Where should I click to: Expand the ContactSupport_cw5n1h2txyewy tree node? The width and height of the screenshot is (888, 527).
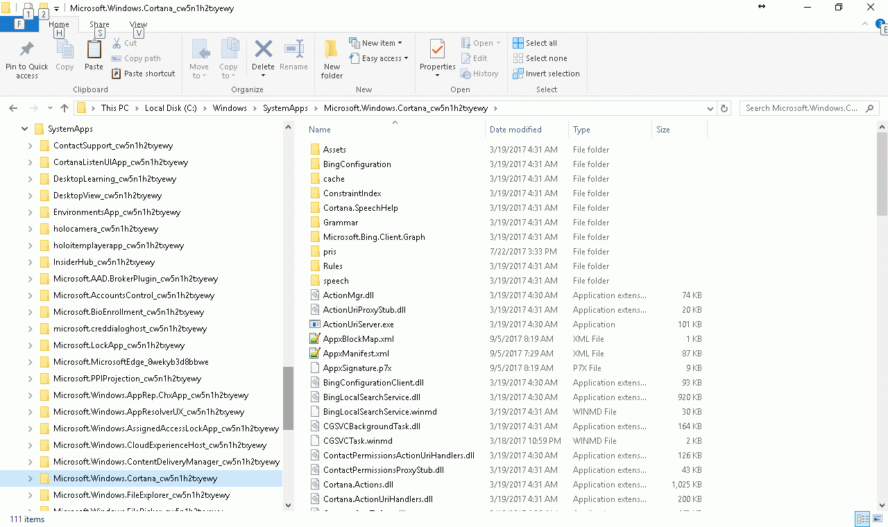30,146
